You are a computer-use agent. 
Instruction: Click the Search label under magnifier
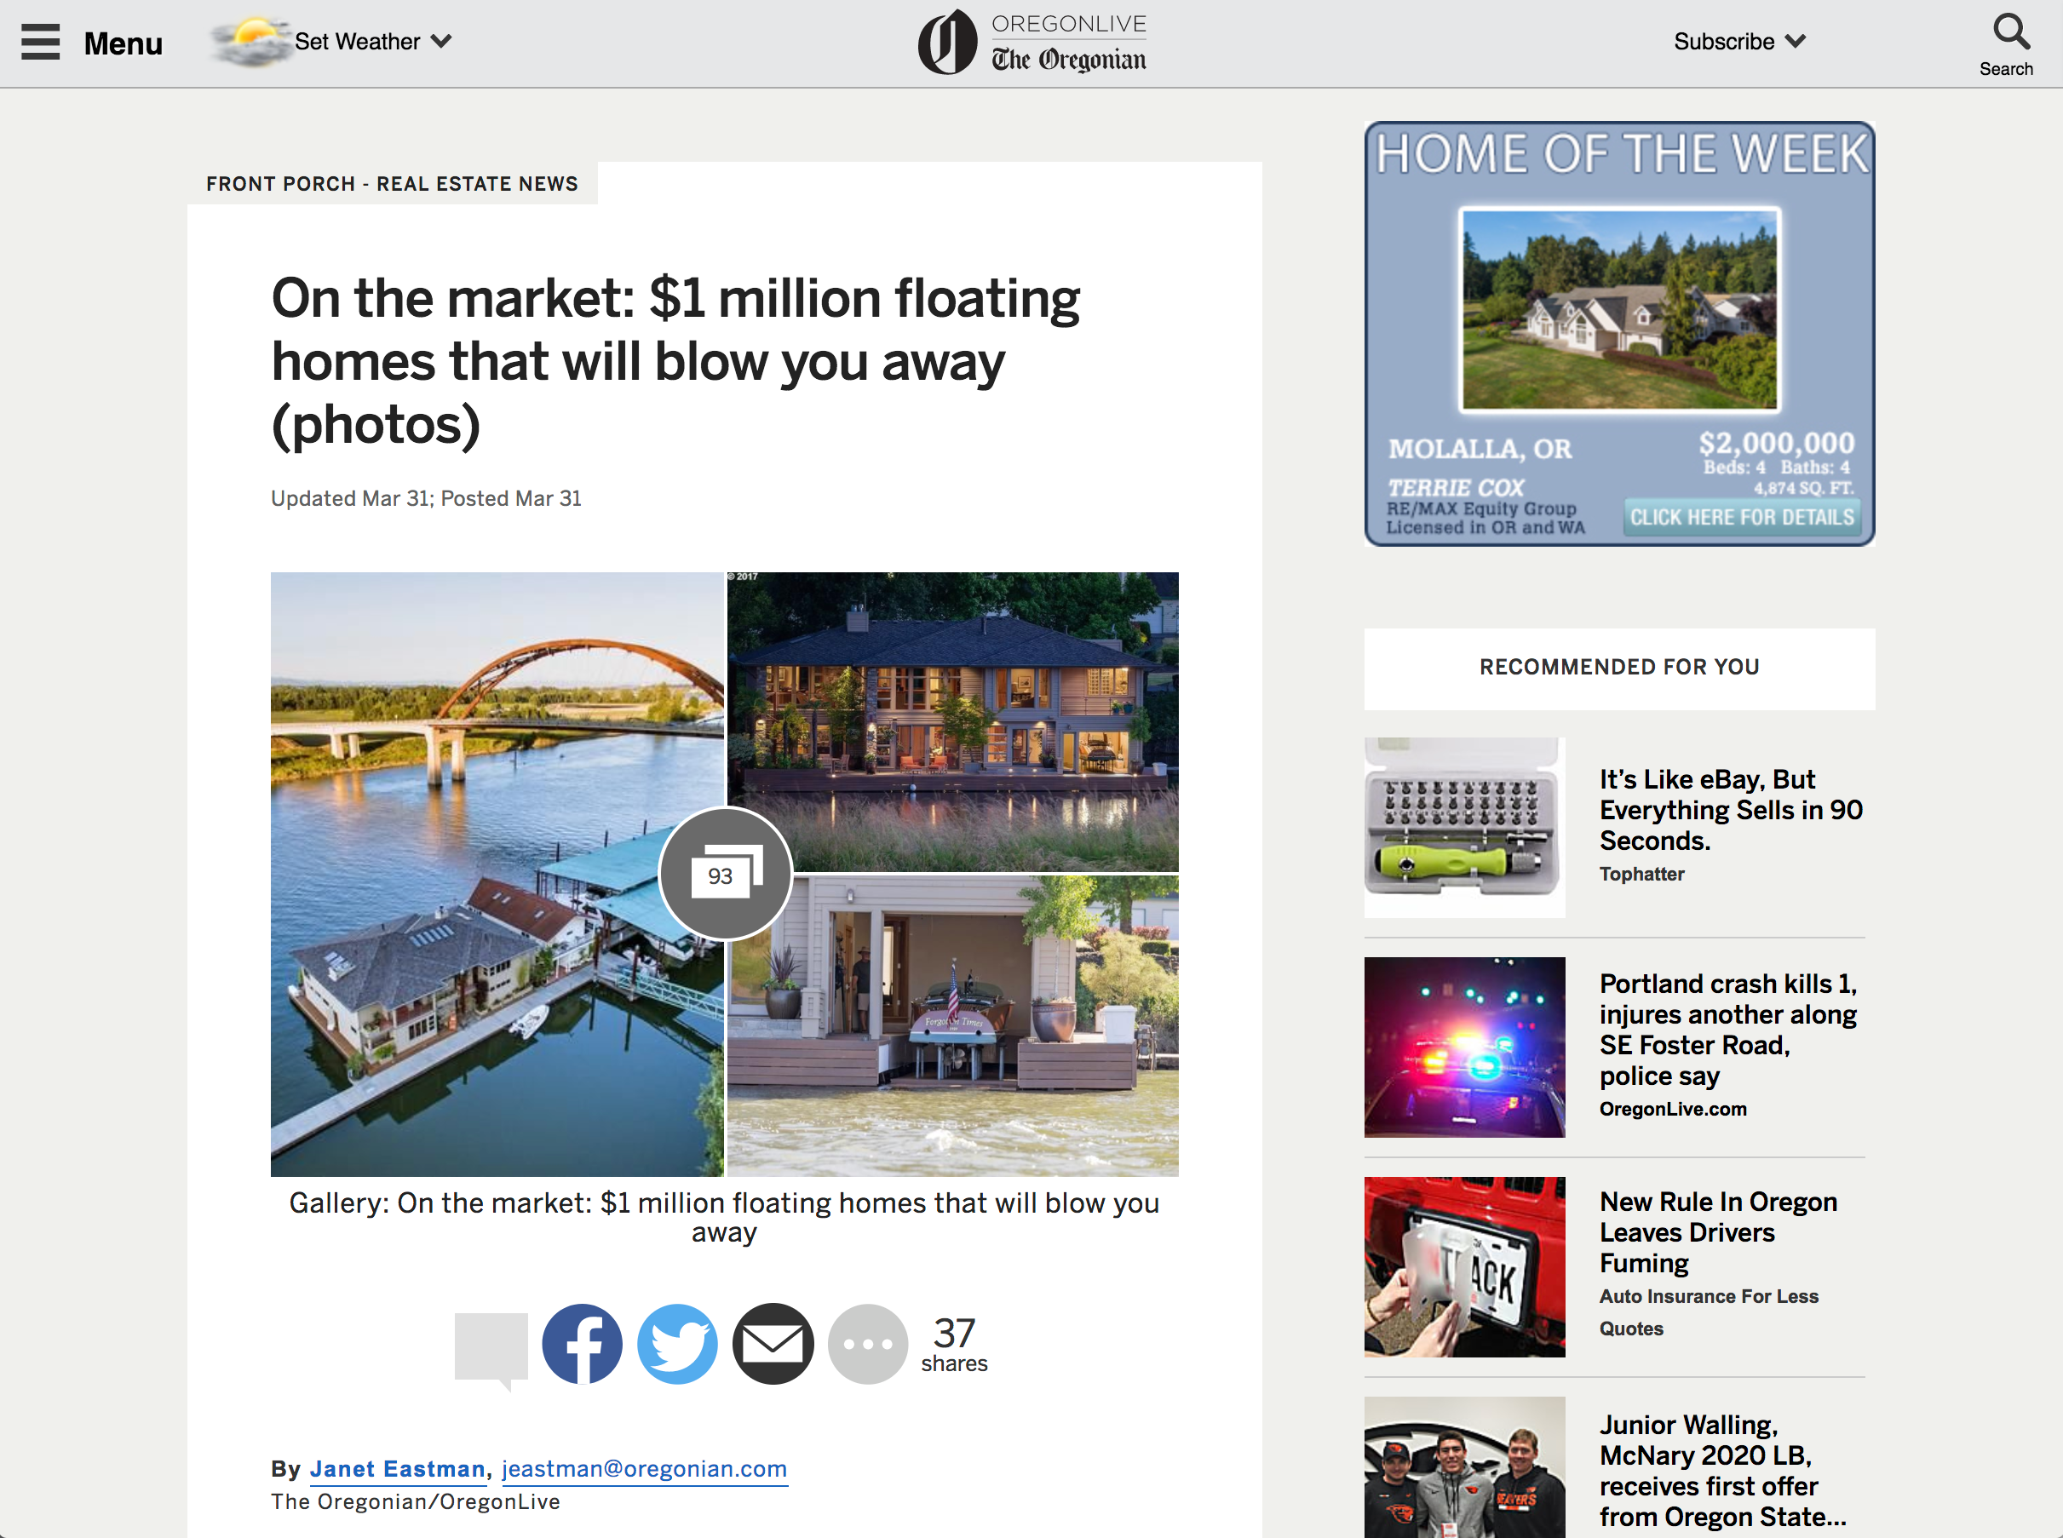point(2005,69)
